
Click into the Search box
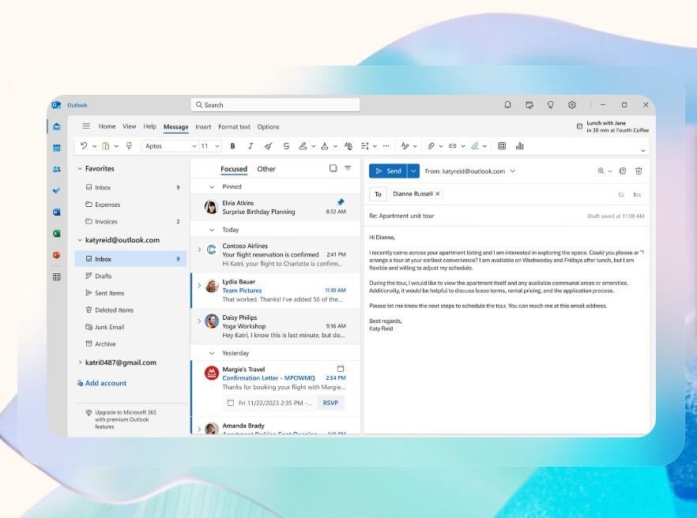[x=275, y=105]
